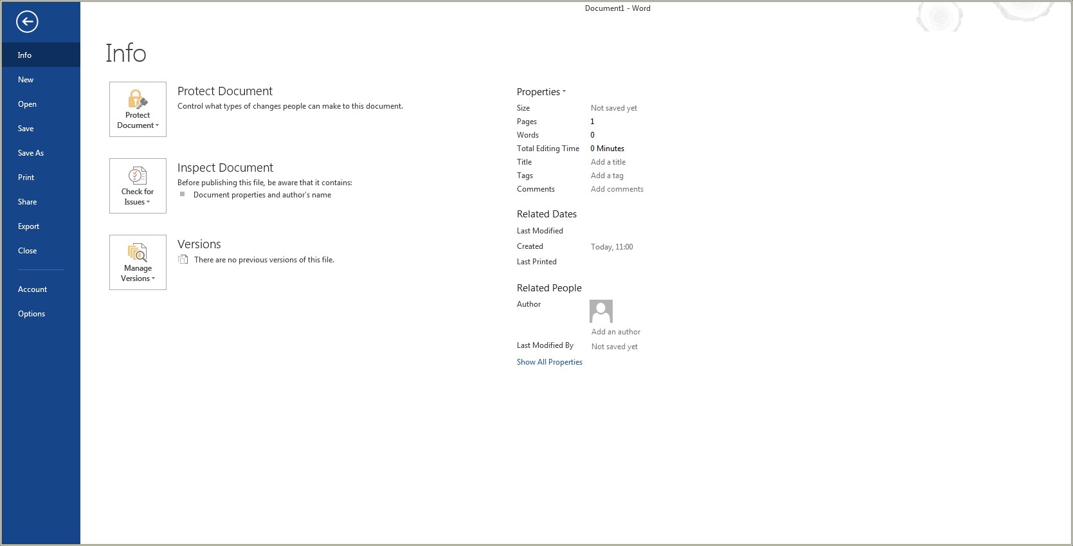Click 'Add an author' field

[616, 332]
